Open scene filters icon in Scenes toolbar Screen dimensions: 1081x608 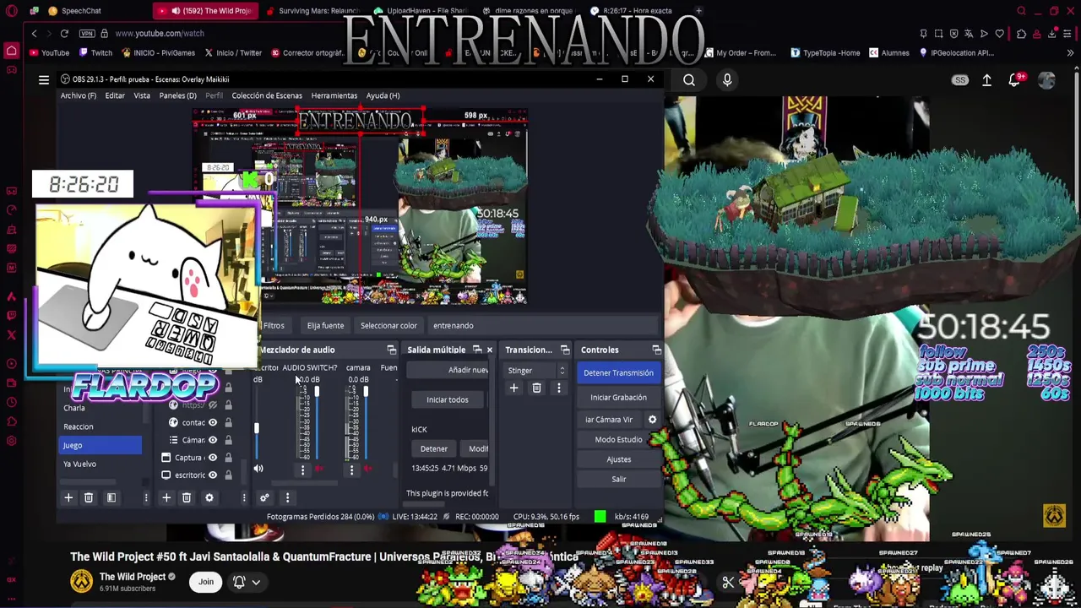[111, 497]
